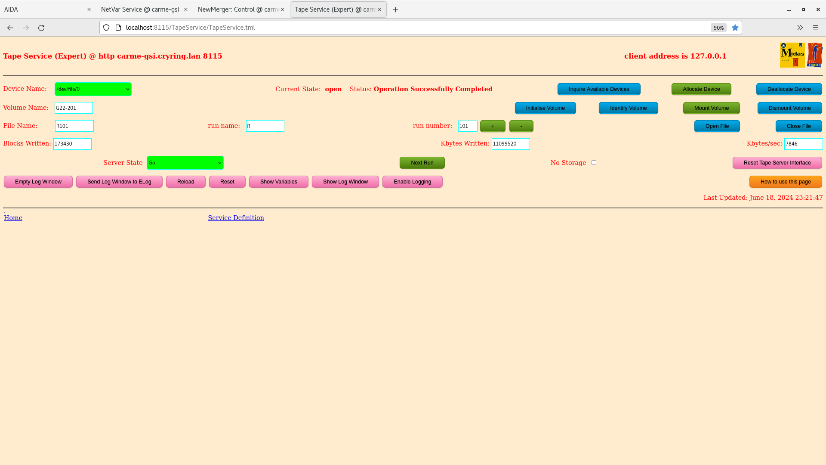The image size is (826, 465).
Task: Enable Logging for the tape service
Action: (x=413, y=181)
